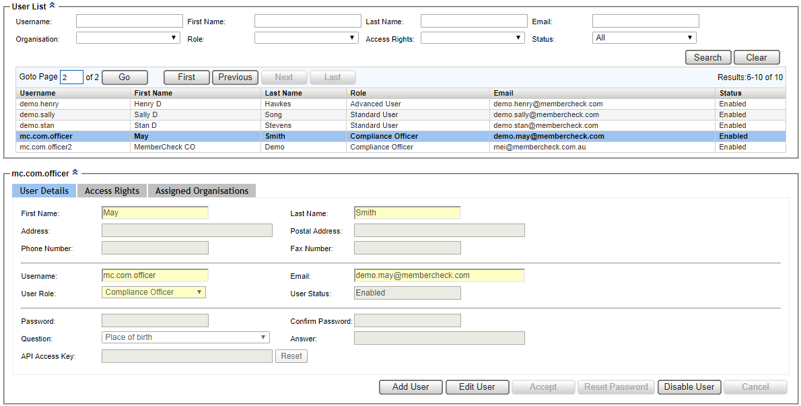
Task: Click the Edit User button
Action: pos(477,387)
